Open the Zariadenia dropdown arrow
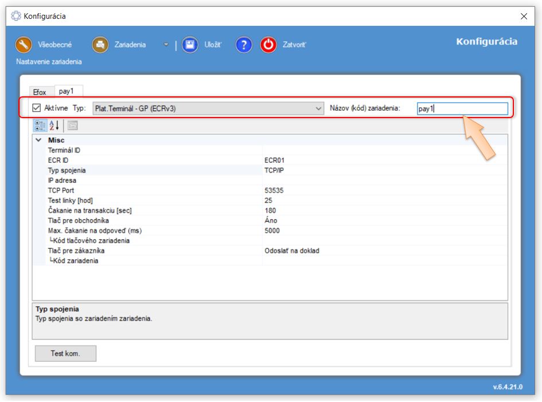This screenshot has width=542, height=402. 166,45
